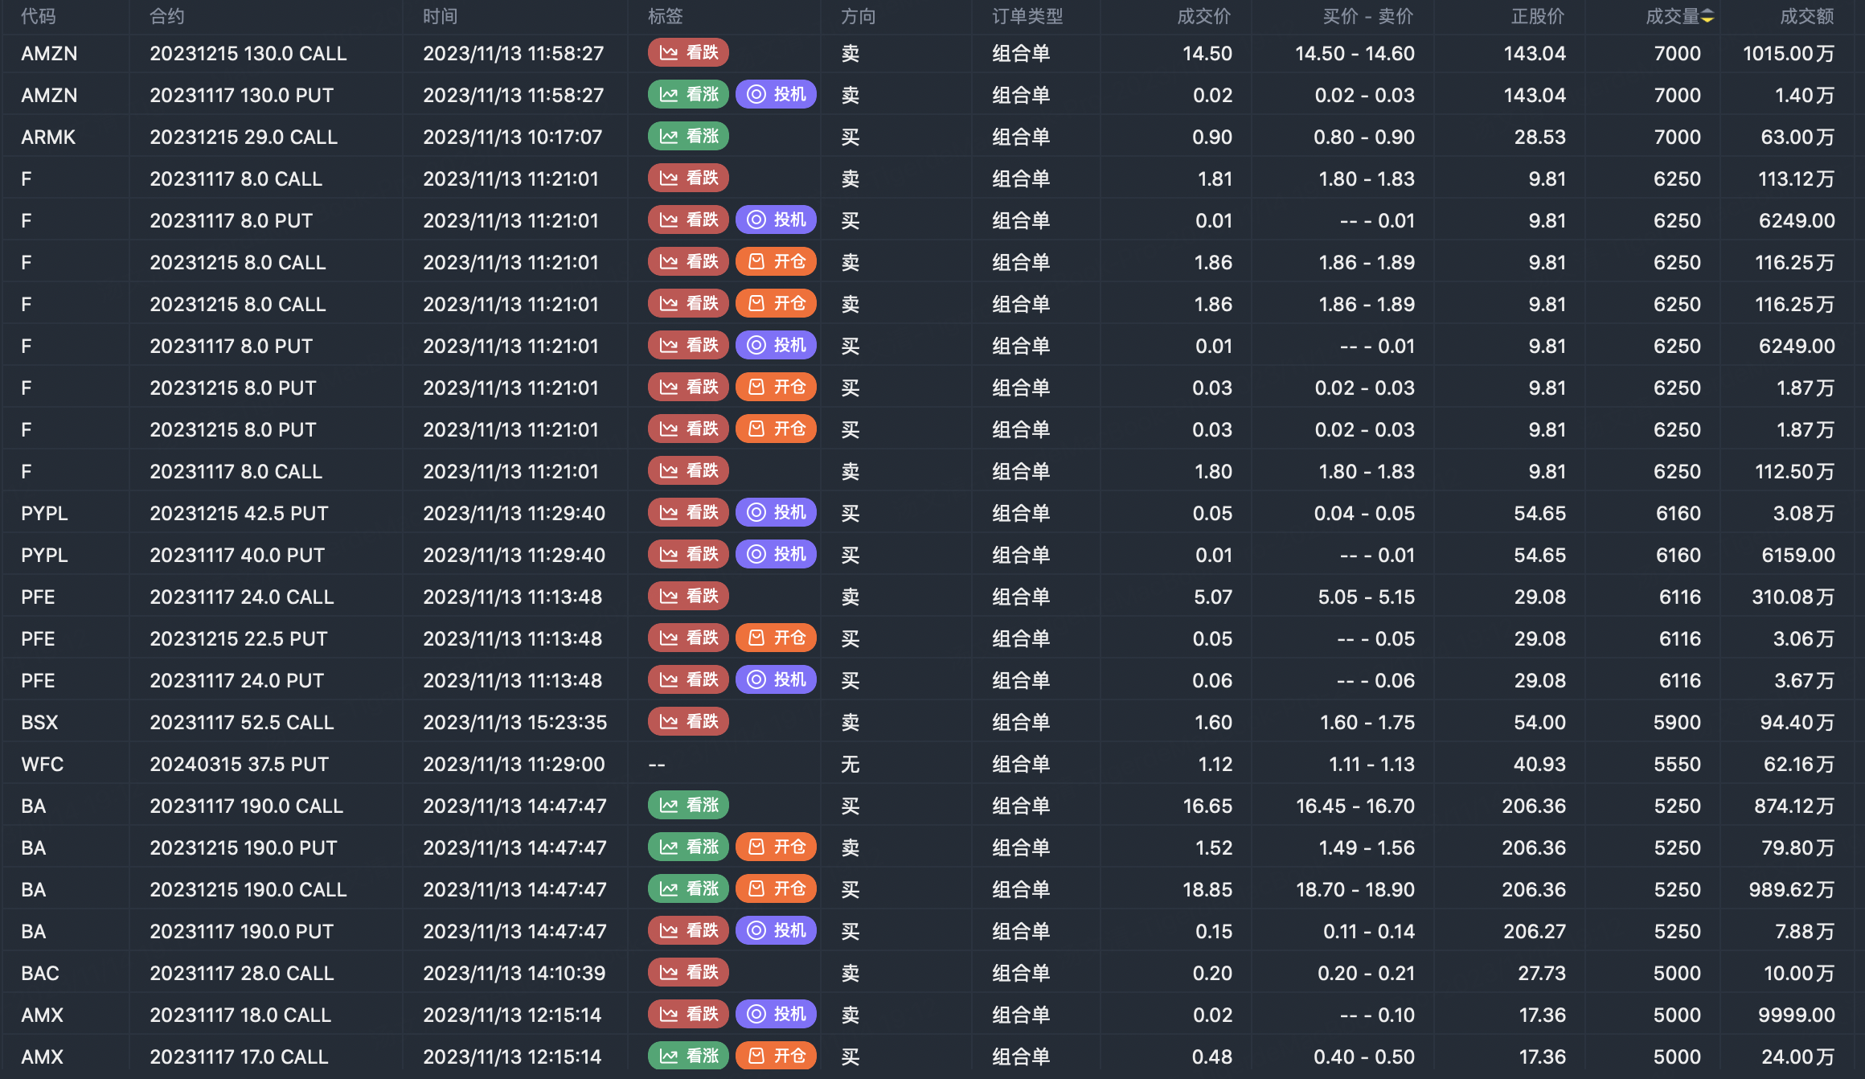Screen dimensions: 1865x1079
Task: Click the 874.12万 turnover value
Action: (1794, 806)
